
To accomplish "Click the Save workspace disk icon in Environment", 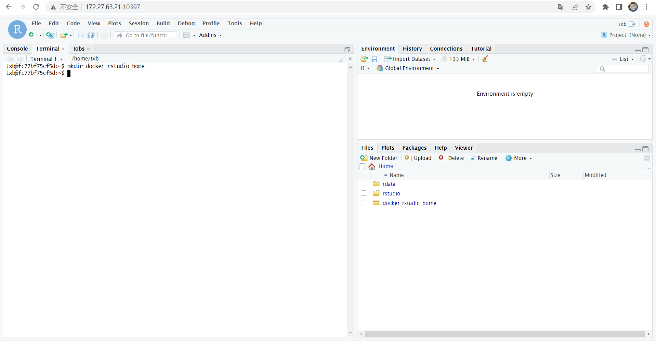I will [x=375, y=59].
